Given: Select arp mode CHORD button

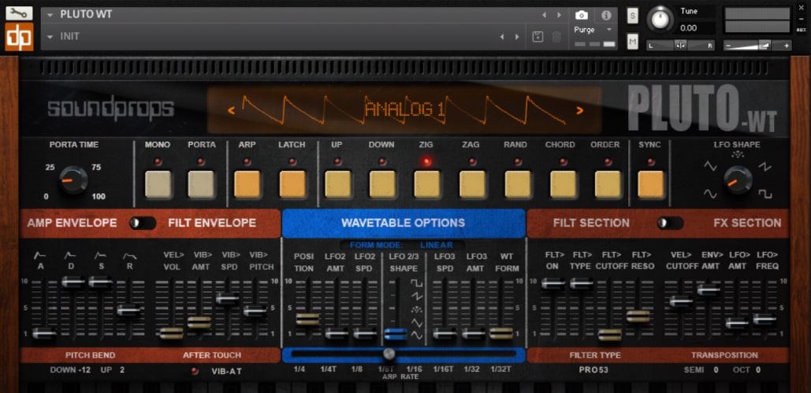Looking at the screenshot, I should [564, 184].
